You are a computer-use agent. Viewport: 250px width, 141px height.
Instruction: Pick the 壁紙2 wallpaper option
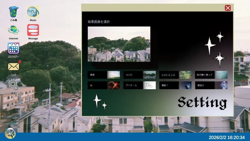(x=211, y=85)
